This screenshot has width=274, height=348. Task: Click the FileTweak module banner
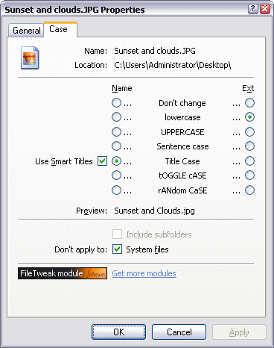(63, 273)
